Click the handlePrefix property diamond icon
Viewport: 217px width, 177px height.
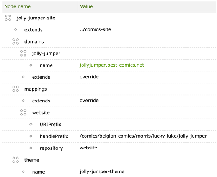coord(31,136)
